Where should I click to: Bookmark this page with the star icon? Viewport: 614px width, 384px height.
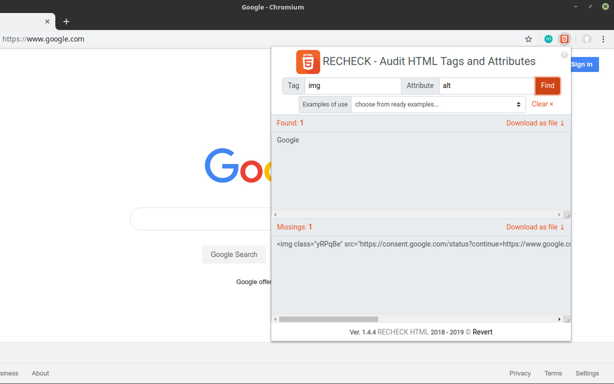(x=529, y=39)
